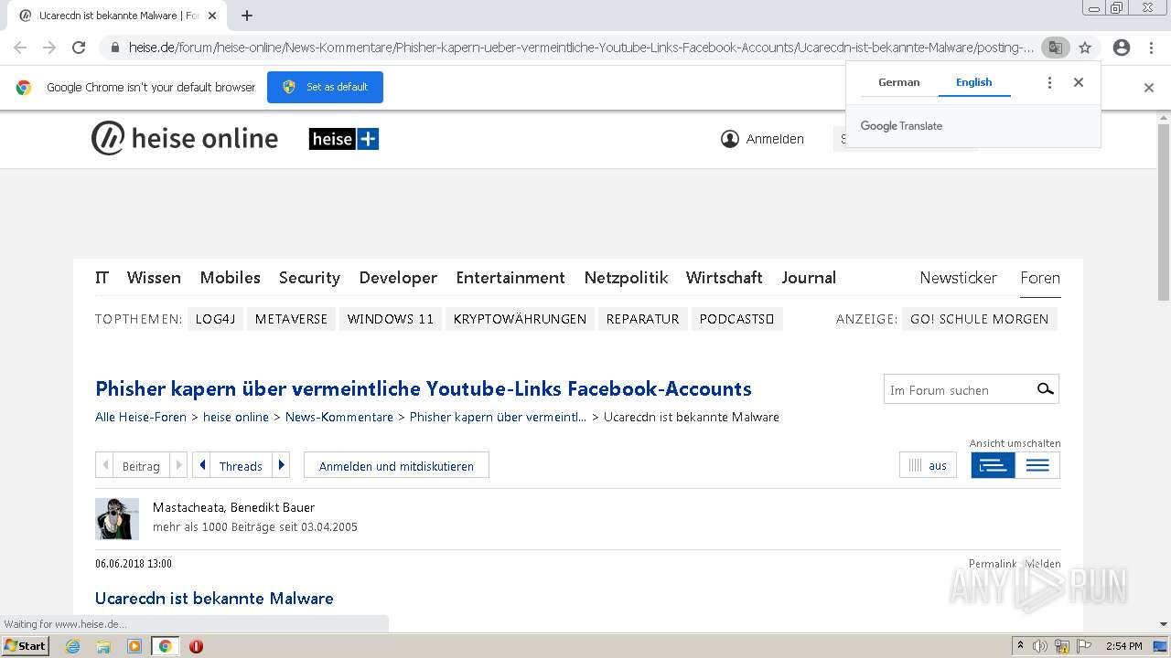
Task: Select the KRYPTOWÄHRUNGEN top theme
Action: pyautogui.click(x=520, y=319)
